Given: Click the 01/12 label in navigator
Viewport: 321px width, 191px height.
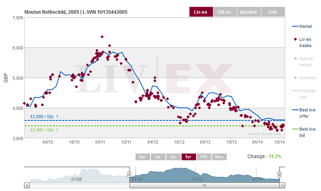Looking at the screenshot, I should [x=197, y=179].
